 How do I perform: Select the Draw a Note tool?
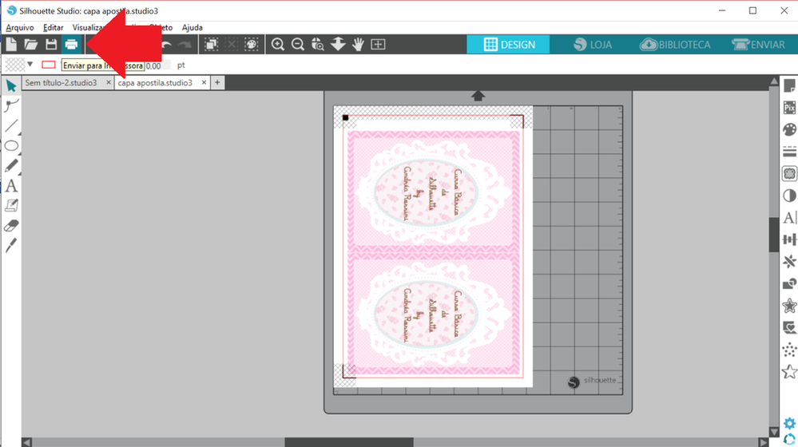pos(11,205)
